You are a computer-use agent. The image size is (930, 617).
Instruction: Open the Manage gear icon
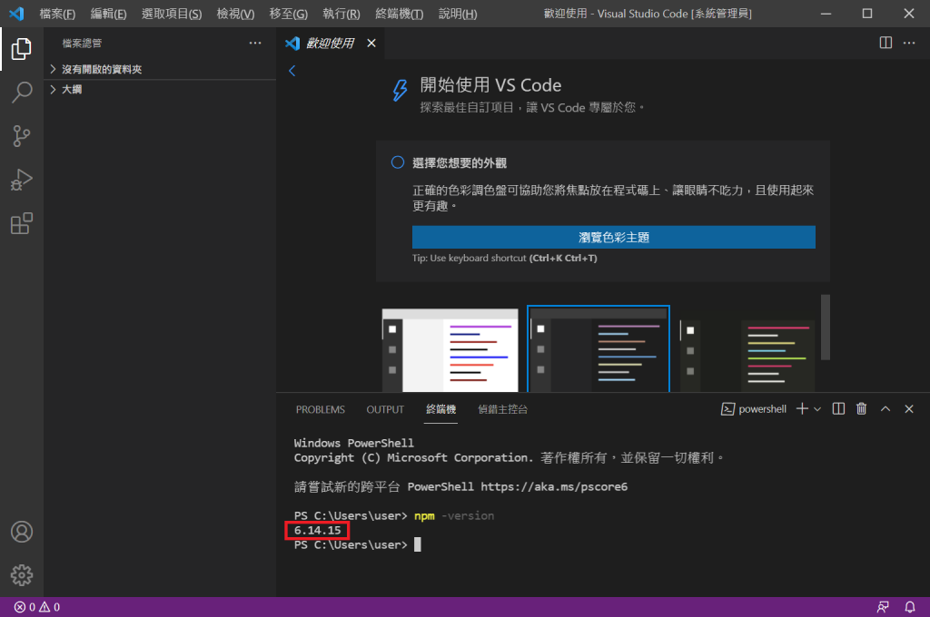(22, 575)
